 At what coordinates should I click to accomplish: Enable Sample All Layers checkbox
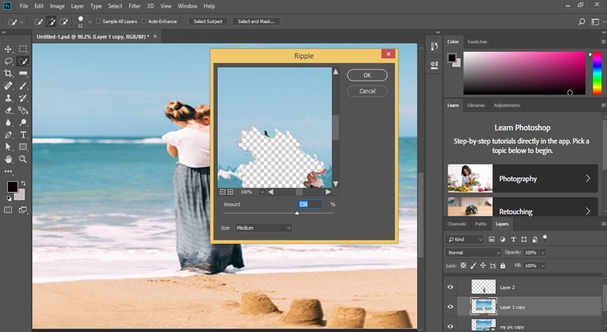(x=98, y=21)
